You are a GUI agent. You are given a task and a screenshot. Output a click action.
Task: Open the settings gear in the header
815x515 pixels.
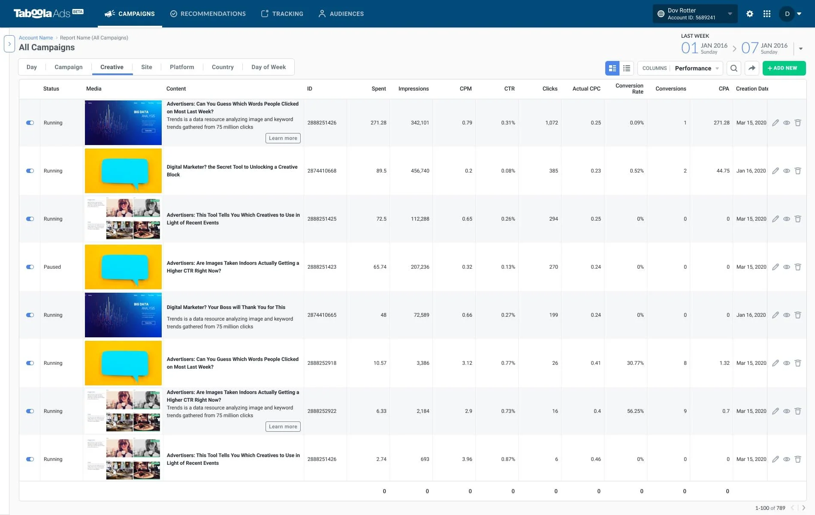coord(749,14)
